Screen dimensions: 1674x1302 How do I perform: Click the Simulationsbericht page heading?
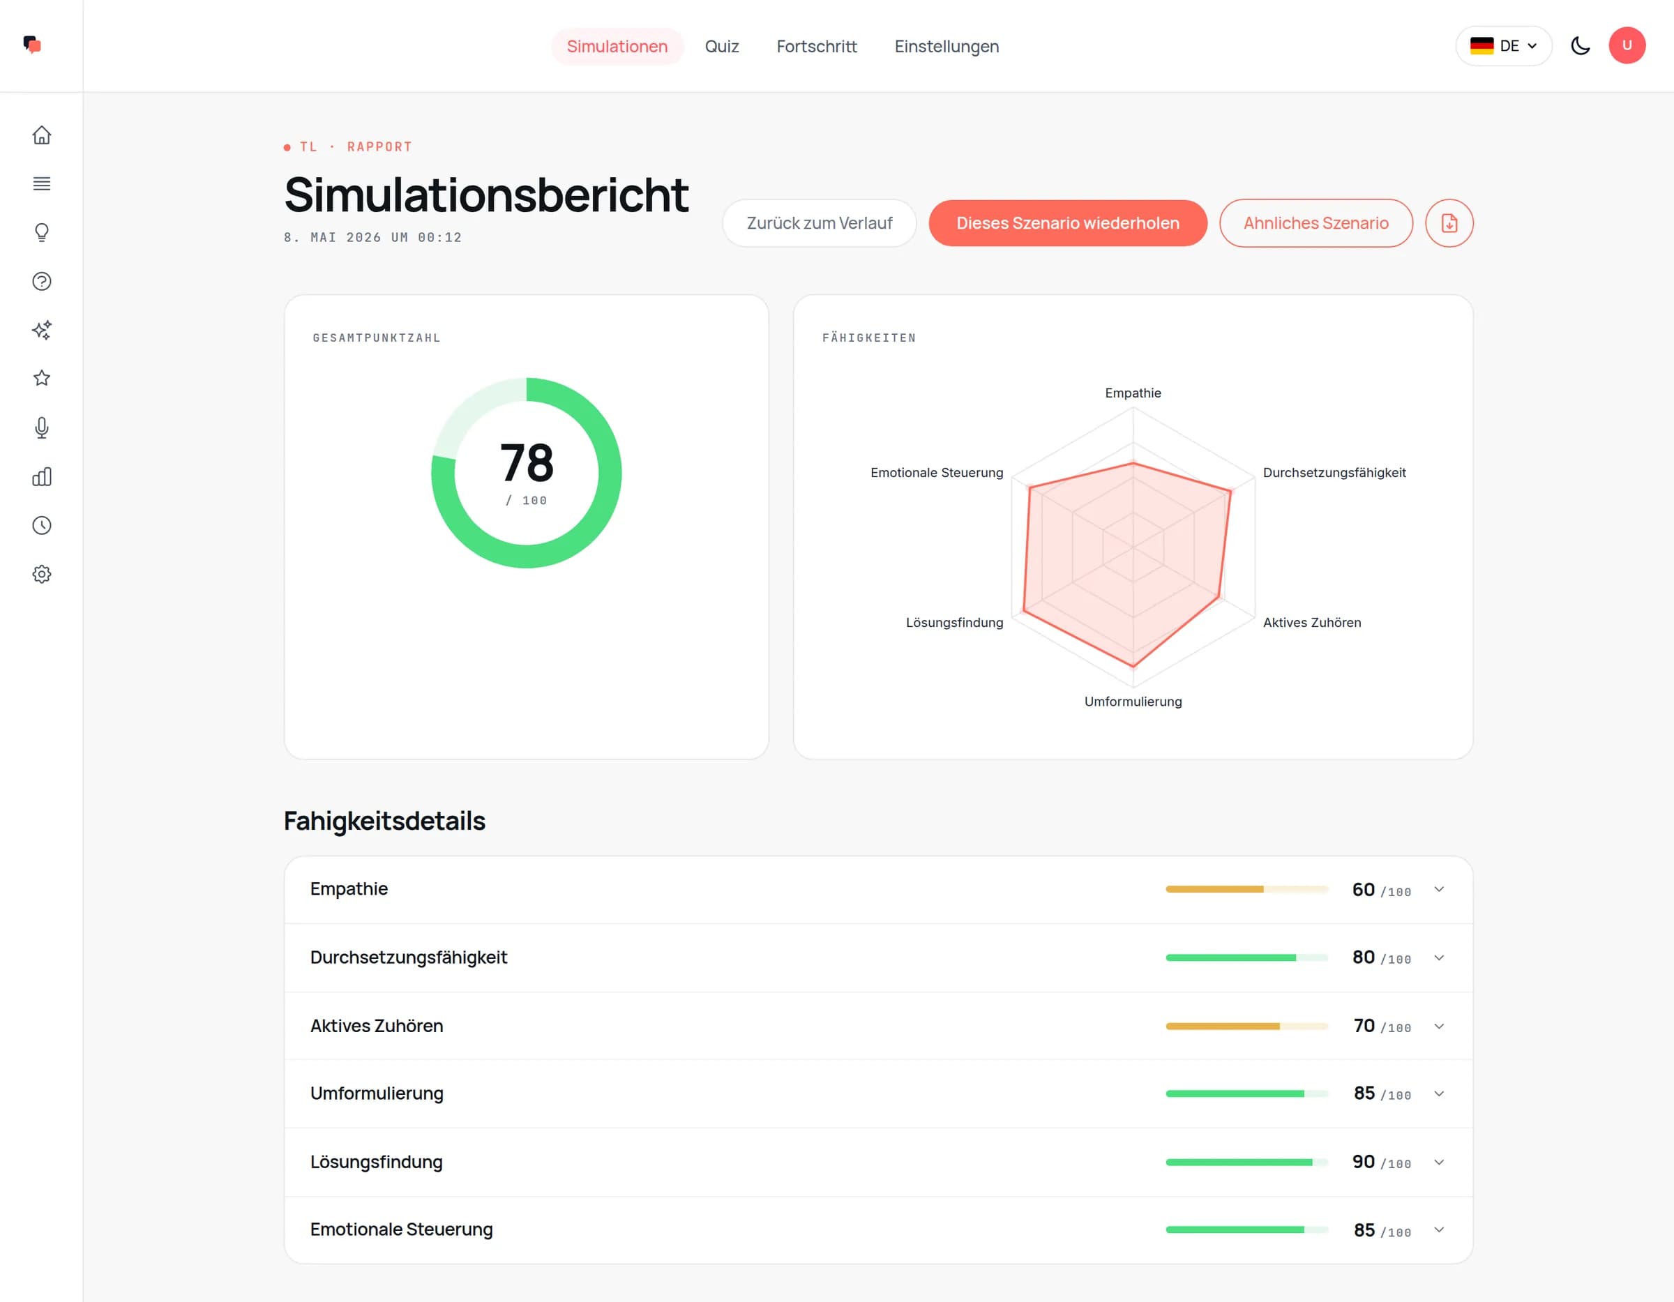(x=486, y=195)
